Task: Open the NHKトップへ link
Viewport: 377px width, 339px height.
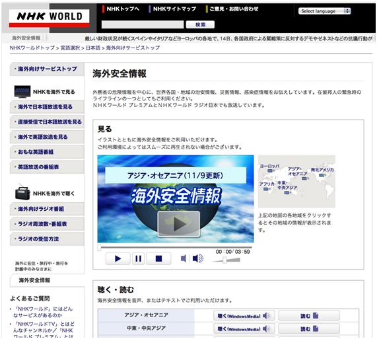Action: click(123, 9)
